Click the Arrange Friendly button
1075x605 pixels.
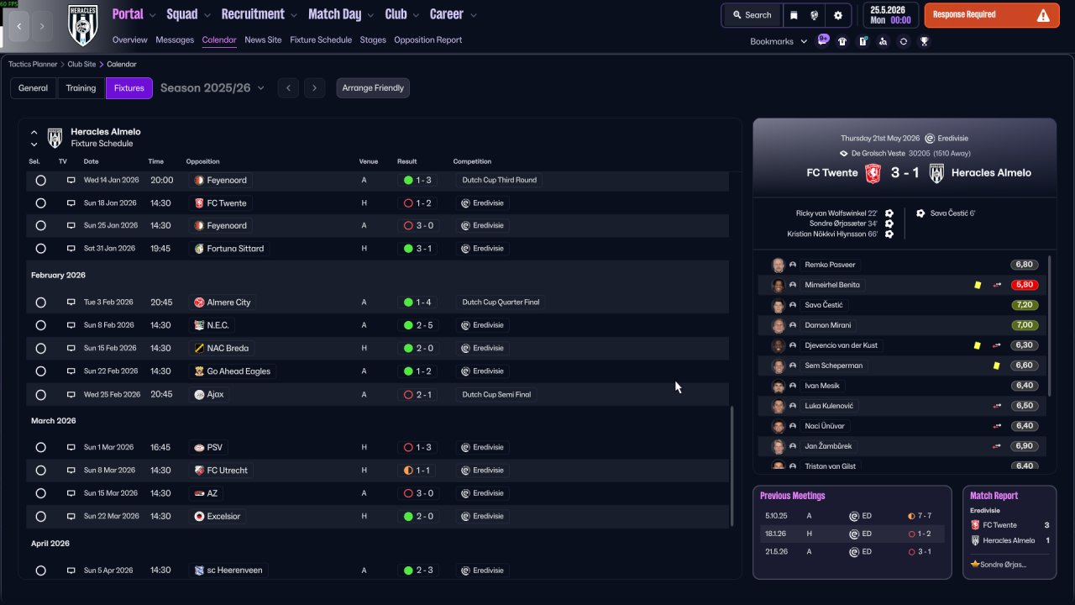(x=373, y=88)
